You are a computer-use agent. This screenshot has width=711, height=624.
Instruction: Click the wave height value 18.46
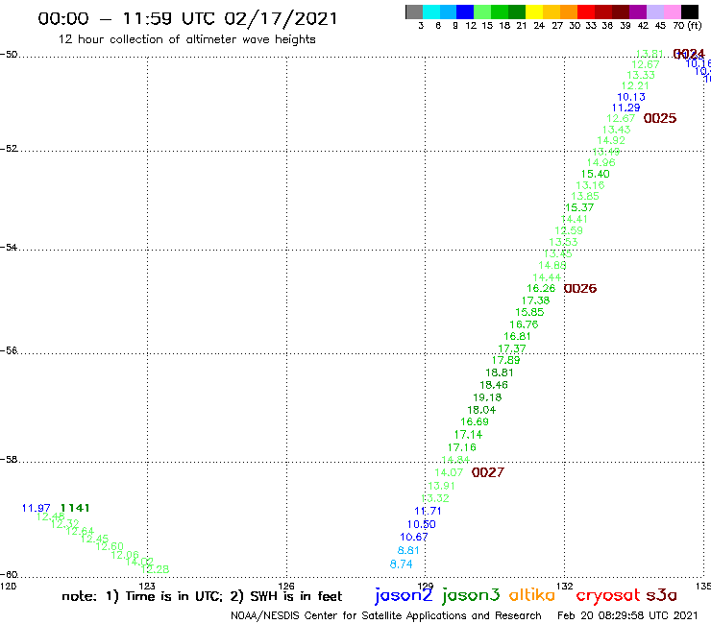(494, 385)
